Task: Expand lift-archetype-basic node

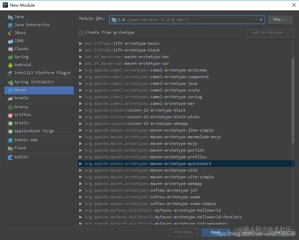Action: (81, 44)
